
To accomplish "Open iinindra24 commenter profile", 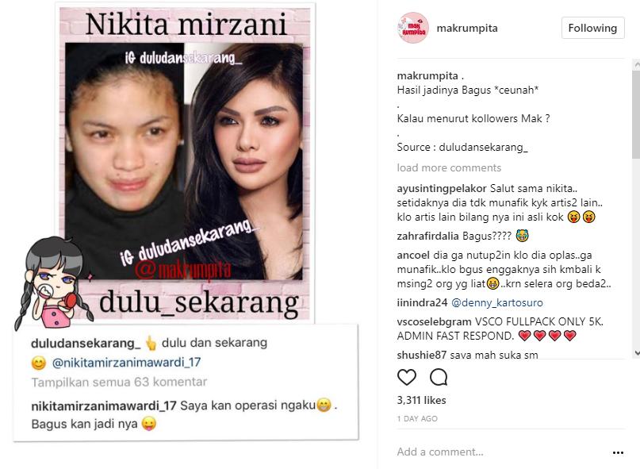I will click(422, 302).
